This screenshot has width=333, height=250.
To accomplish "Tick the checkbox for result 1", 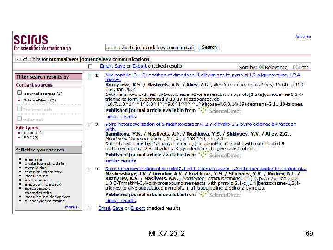I will [x=90, y=75].
